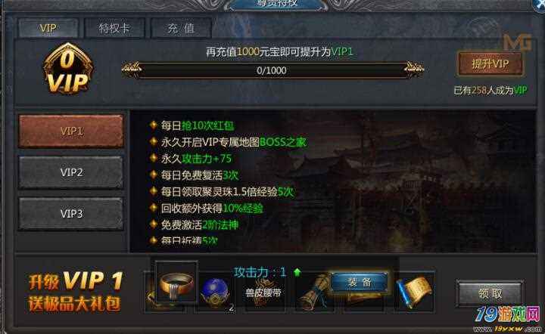Click the VIP 0 gold badge emblem
Screen dimensions: 545x334
pos(67,69)
